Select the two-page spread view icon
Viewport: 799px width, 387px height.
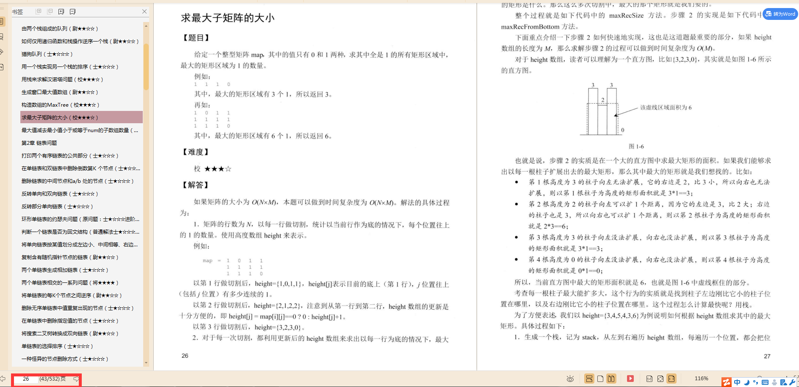pos(611,379)
